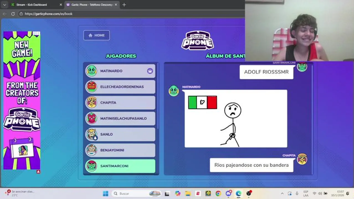The width and height of the screenshot is (354, 199).
Task: Click the MATINARDO avatar next to the drawing
Action: tap(174, 91)
